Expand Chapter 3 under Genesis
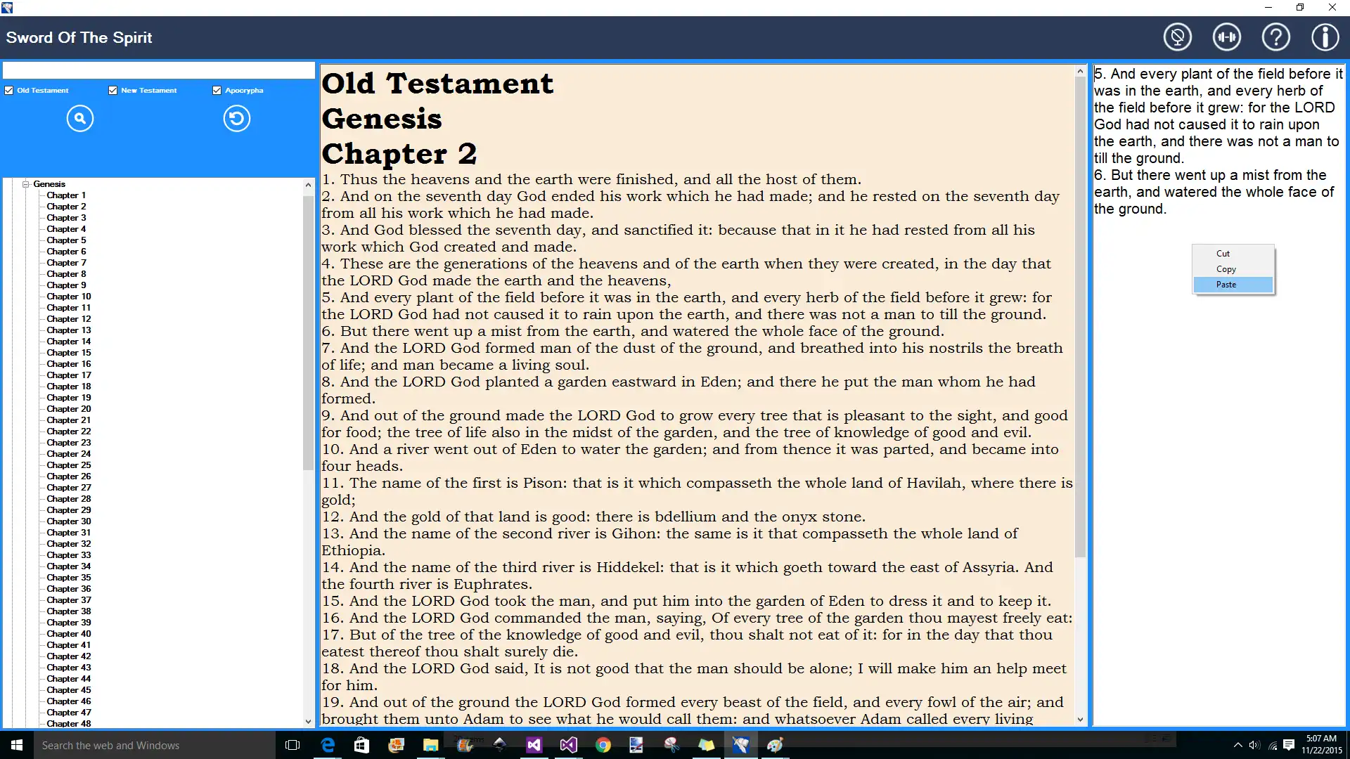Screen dimensions: 1350x759 66,218
